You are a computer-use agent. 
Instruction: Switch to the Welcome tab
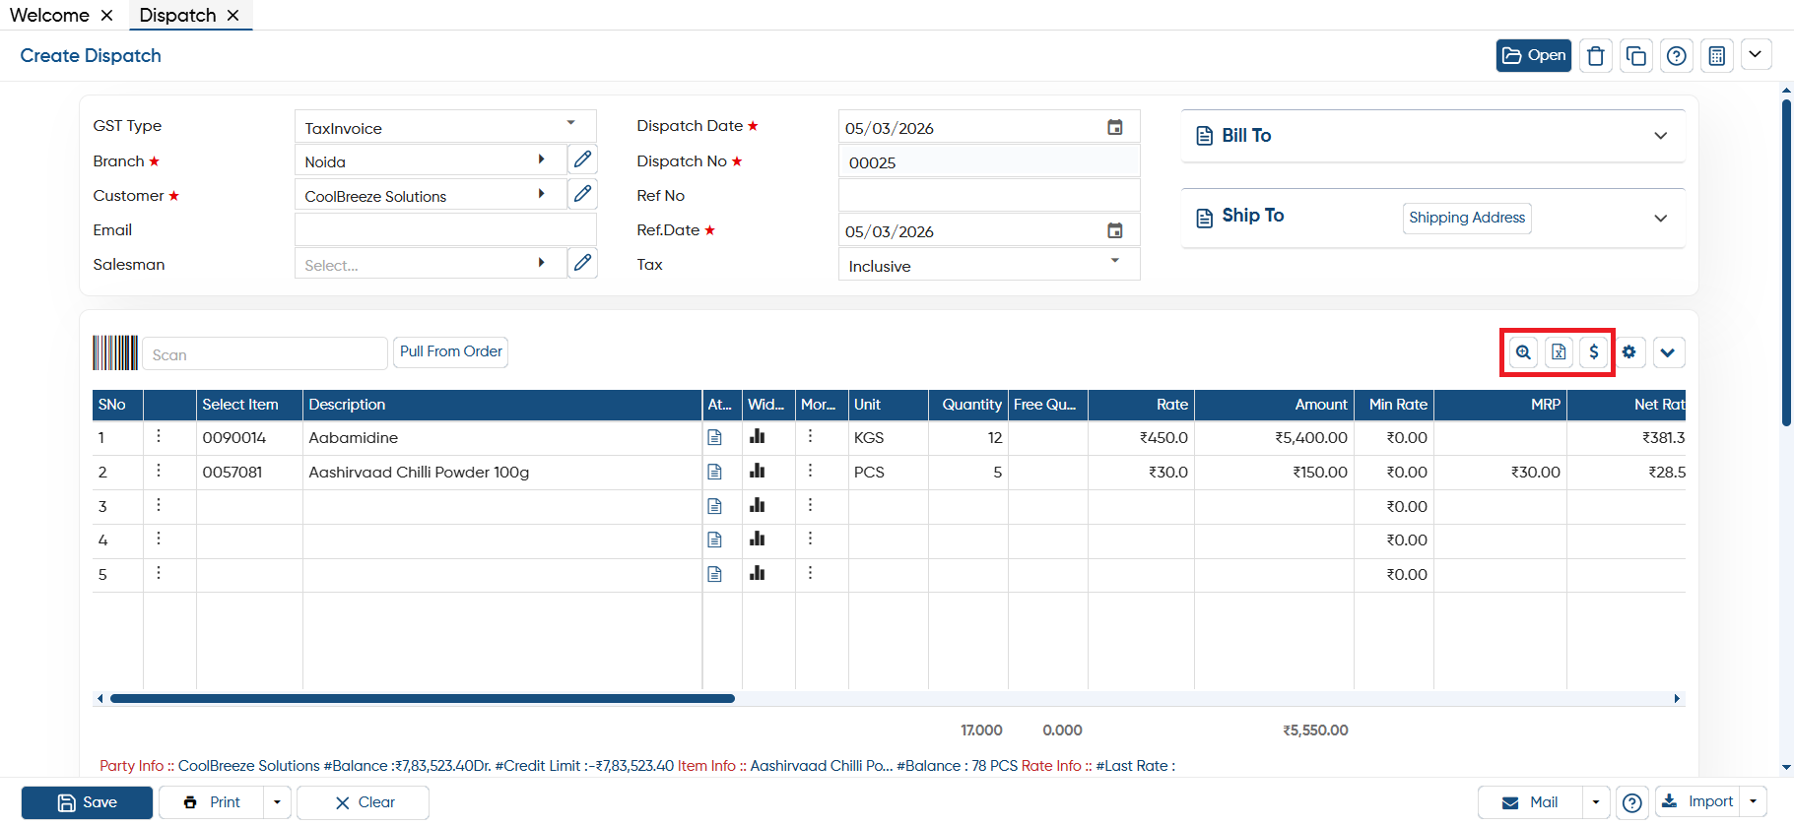(x=49, y=15)
